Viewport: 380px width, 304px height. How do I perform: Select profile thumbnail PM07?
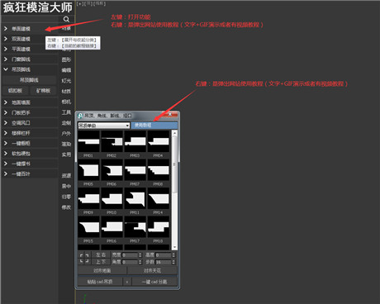coord(135,170)
